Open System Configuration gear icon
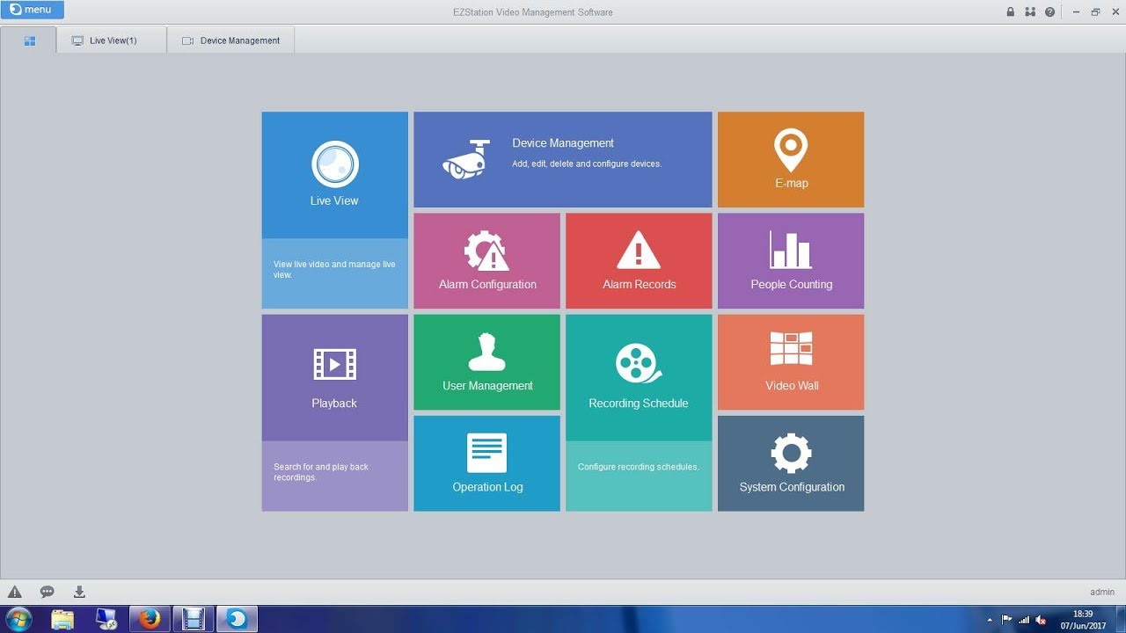Viewport: 1126px width, 633px height. point(791,453)
